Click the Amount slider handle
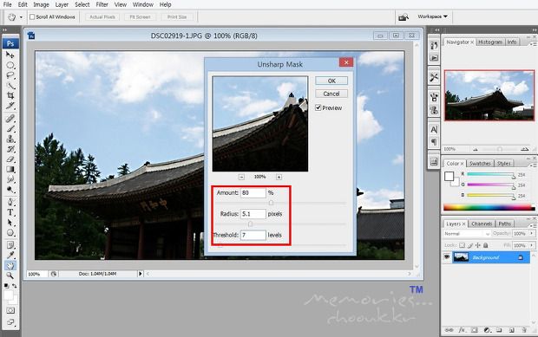 pyautogui.click(x=271, y=203)
